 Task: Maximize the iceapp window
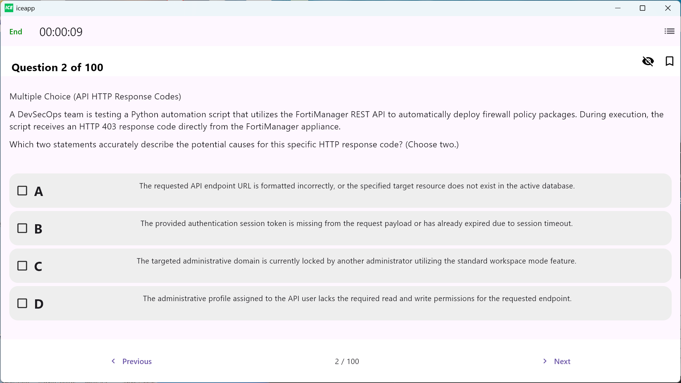coord(642,8)
